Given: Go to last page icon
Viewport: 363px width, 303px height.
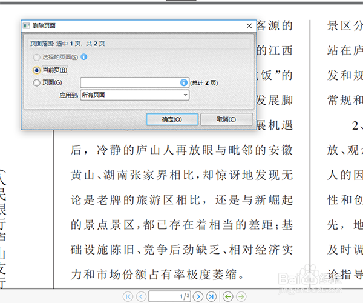Looking at the screenshot, I should pyautogui.click(x=211, y=296).
